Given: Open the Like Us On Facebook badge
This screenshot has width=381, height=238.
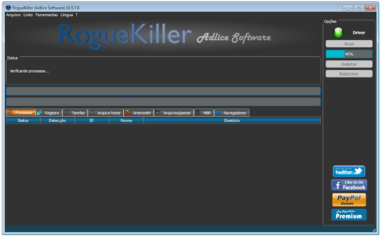Looking at the screenshot, I should (349, 185).
